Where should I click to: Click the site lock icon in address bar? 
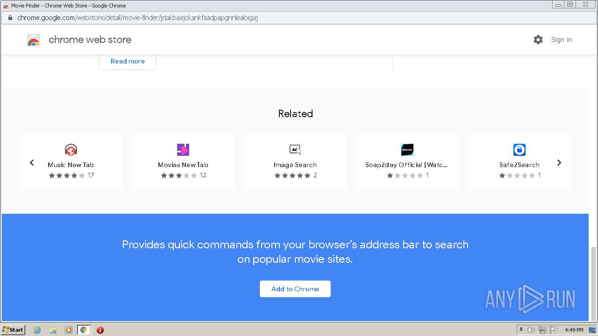tap(10, 18)
